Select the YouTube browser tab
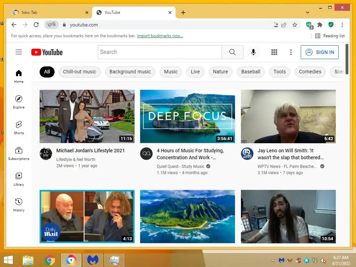This screenshot has height=267, width=356. (134, 13)
